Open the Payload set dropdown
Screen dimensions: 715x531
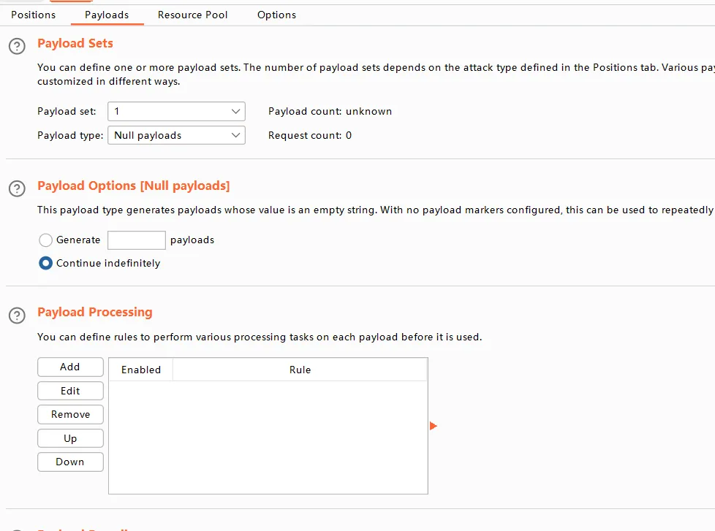coord(176,111)
